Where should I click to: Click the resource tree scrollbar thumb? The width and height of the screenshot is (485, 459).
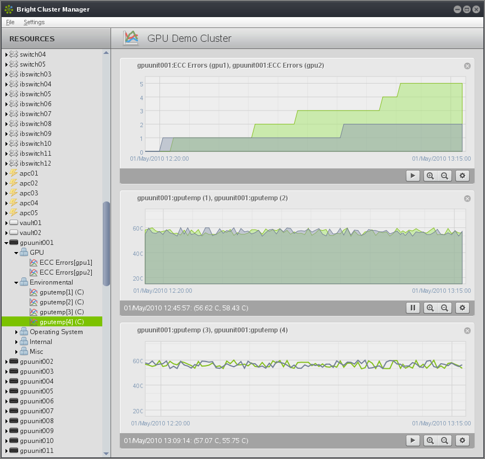coord(106,244)
